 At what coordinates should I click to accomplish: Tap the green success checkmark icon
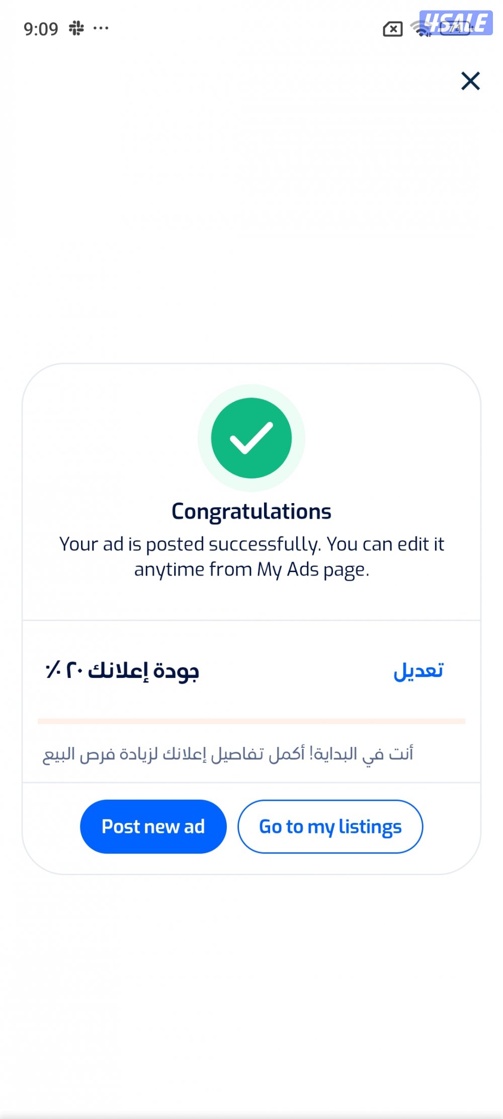[x=251, y=438]
